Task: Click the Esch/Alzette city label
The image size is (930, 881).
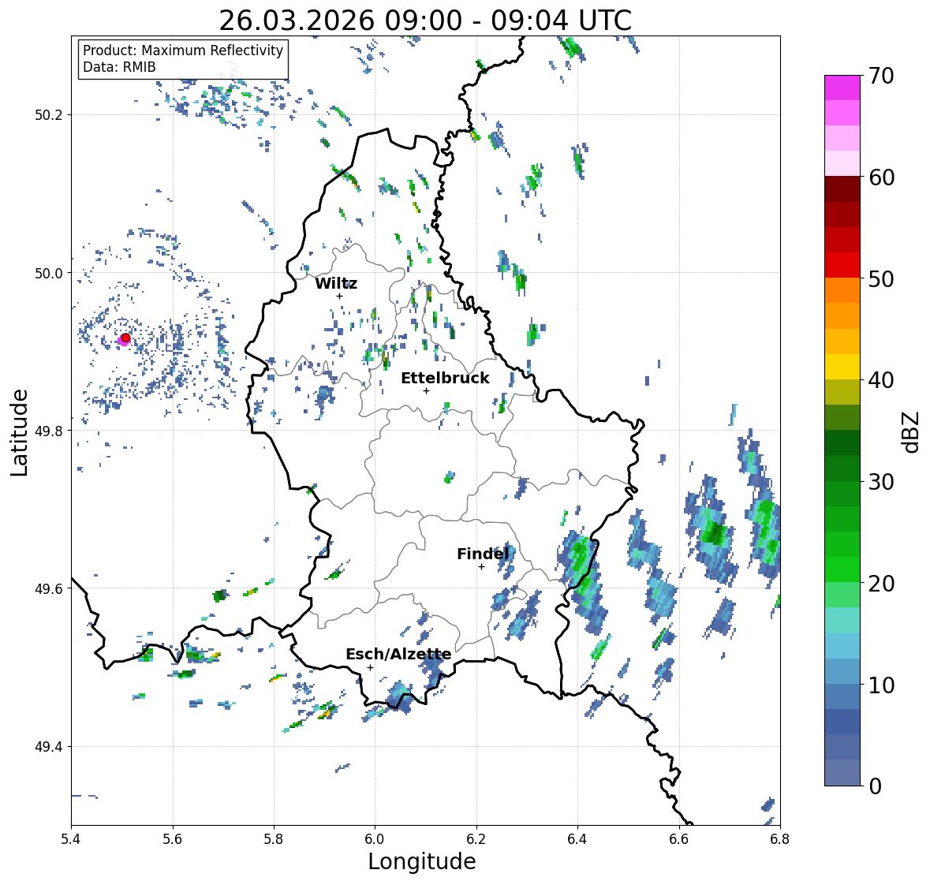Action: 398,654
